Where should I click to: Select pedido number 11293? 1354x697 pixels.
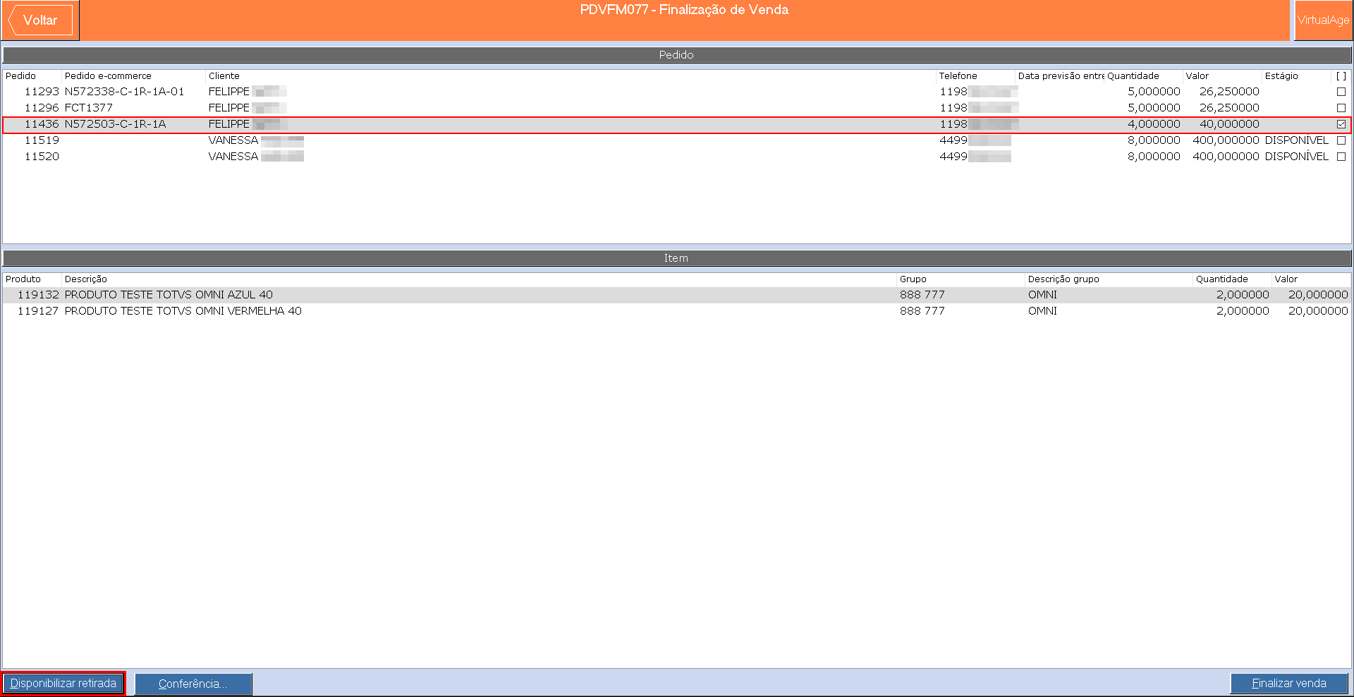tap(42, 92)
